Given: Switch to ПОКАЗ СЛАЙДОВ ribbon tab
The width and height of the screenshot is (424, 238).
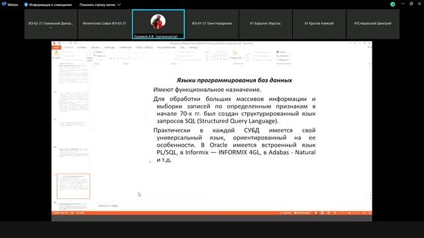Looking at the screenshot, I should pyautogui.click(x=144, y=48).
